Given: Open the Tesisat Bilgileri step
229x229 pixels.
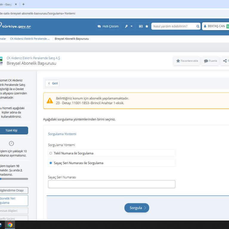Looking at the screenshot, I should 14,211.
